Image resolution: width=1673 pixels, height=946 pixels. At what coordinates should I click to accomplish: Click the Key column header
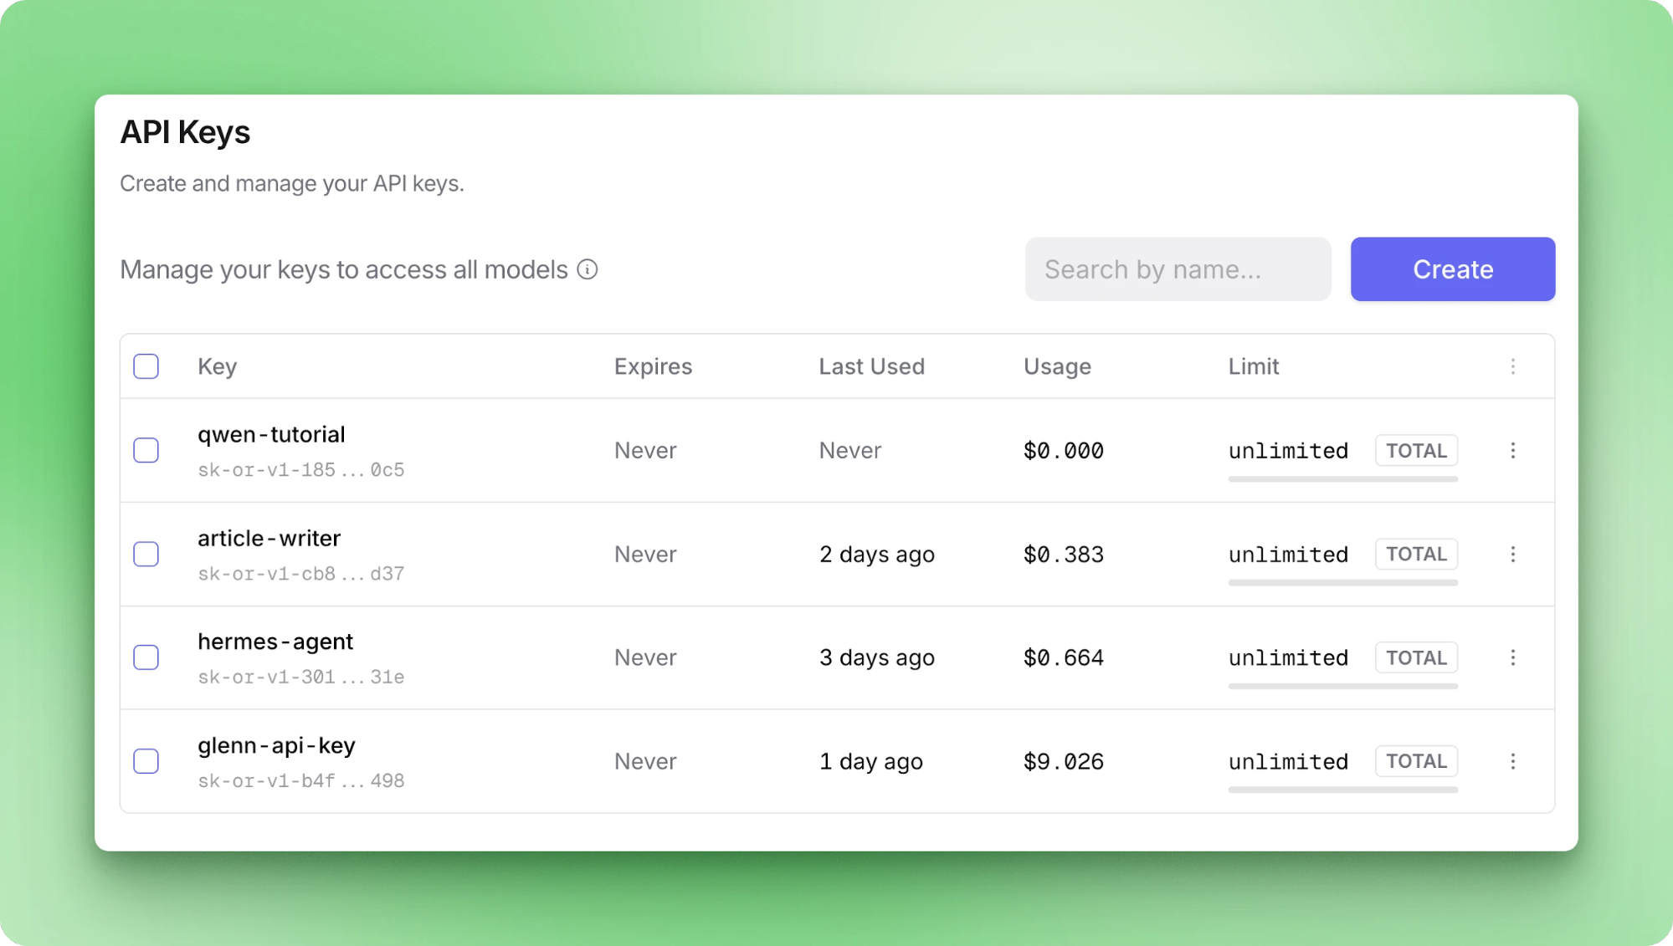[218, 366]
